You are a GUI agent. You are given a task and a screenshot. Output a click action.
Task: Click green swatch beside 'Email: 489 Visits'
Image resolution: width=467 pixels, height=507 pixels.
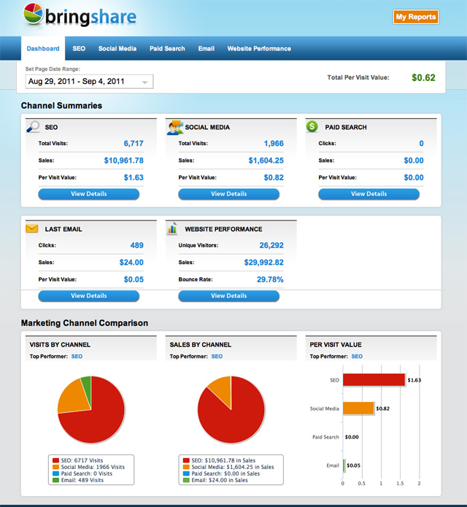pos(55,480)
